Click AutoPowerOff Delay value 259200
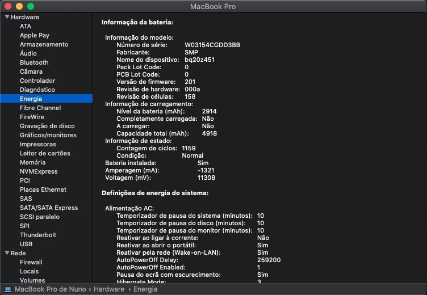 tap(269, 260)
